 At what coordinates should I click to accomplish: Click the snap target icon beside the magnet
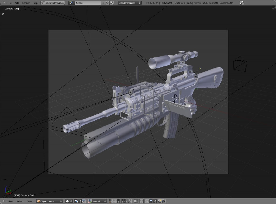(151, 201)
